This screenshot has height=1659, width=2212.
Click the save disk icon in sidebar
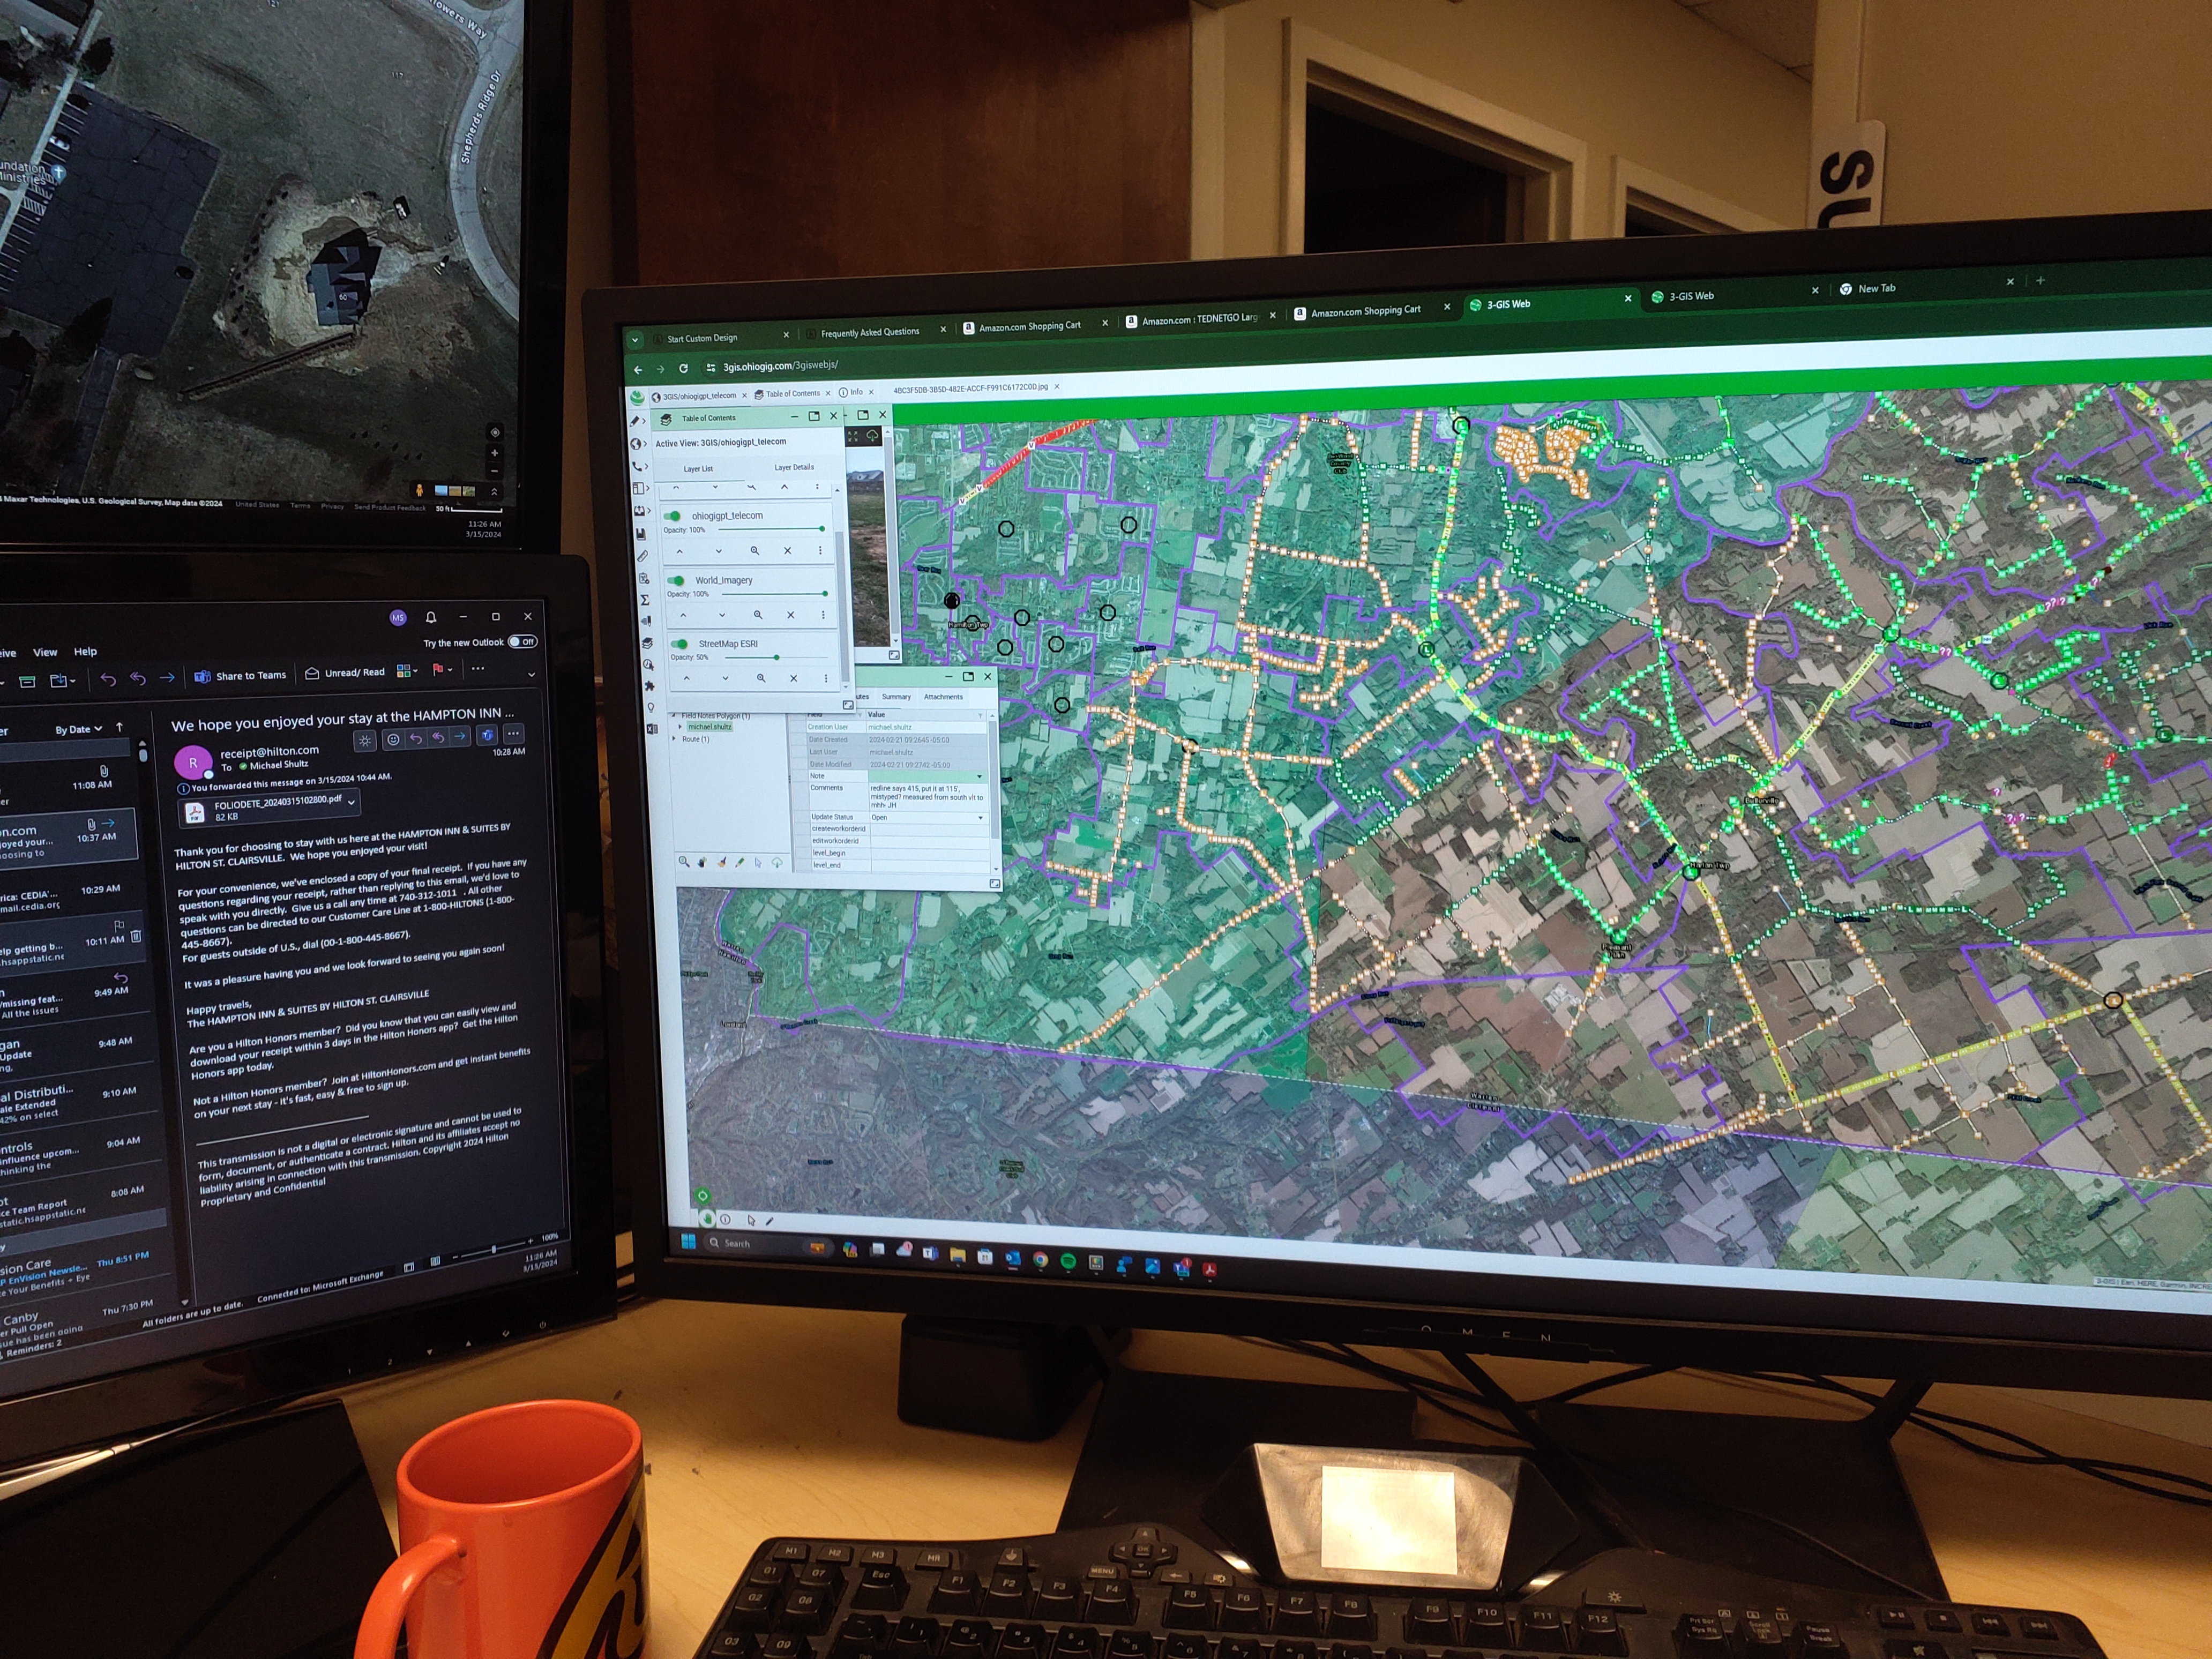tap(641, 534)
